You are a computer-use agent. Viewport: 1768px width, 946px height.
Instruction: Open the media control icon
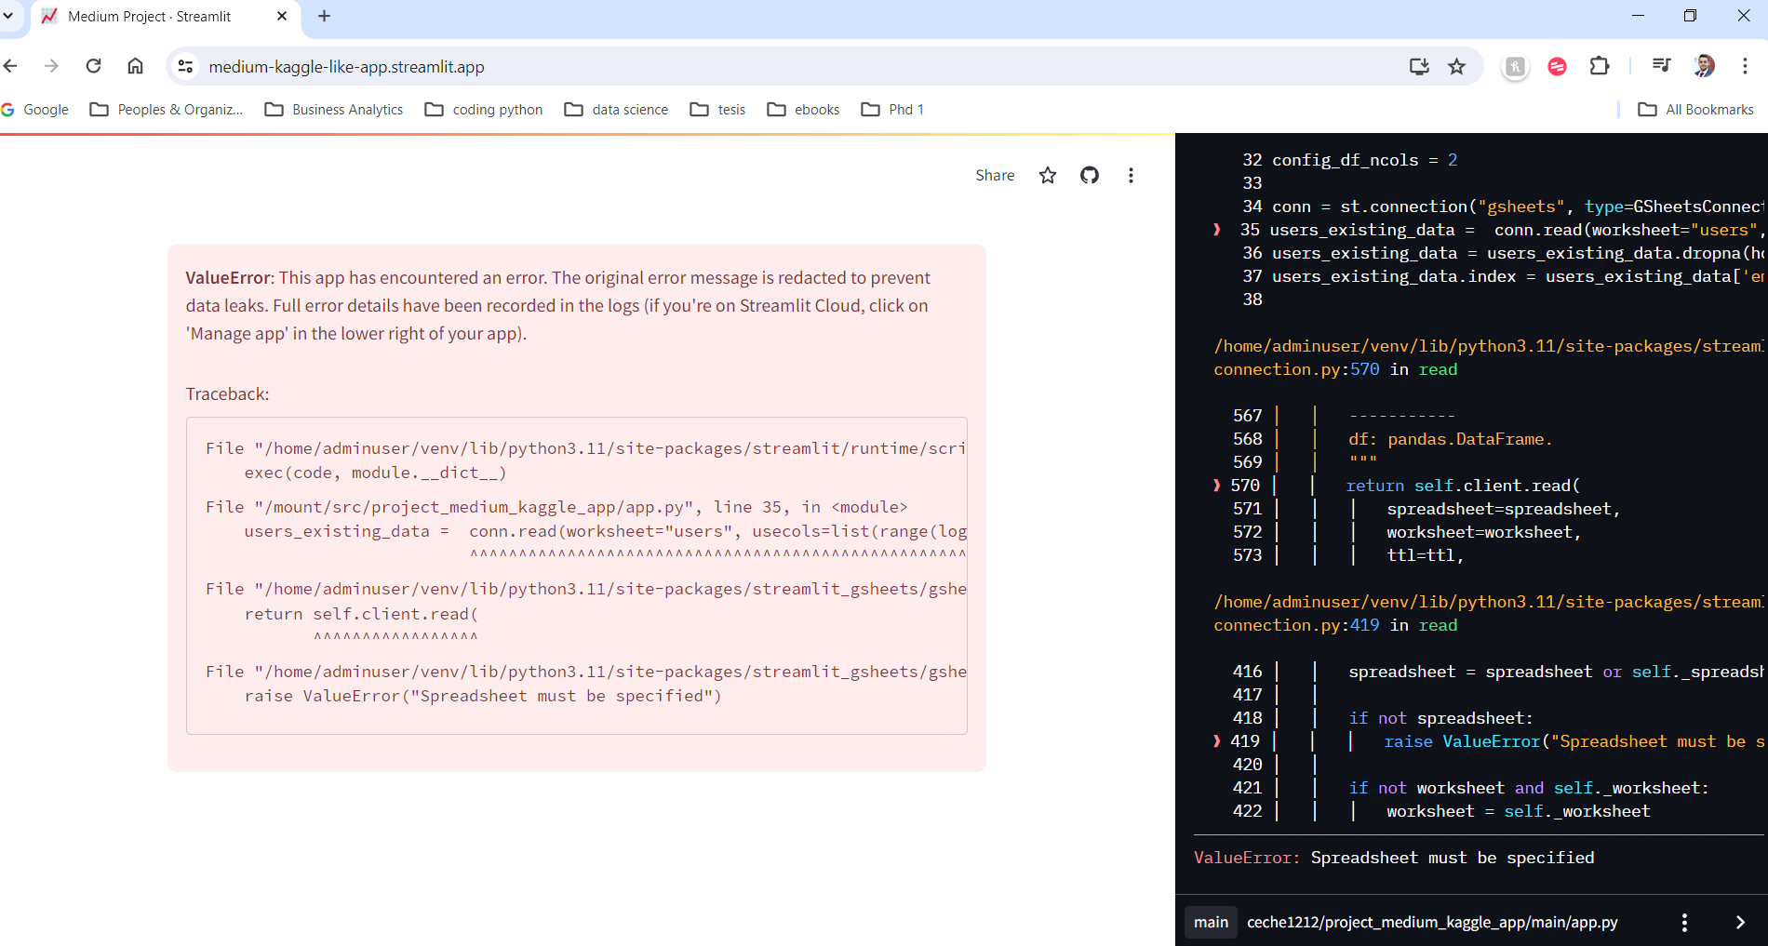(1661, 66)
